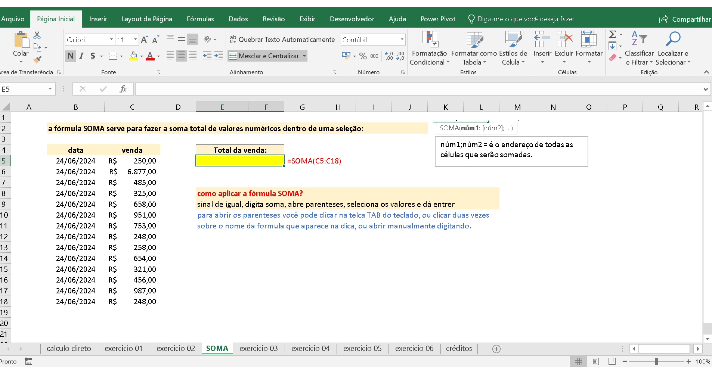Open Estilos de Célula gallery
The width and height of the screenshot is (712, 374).
513,48
